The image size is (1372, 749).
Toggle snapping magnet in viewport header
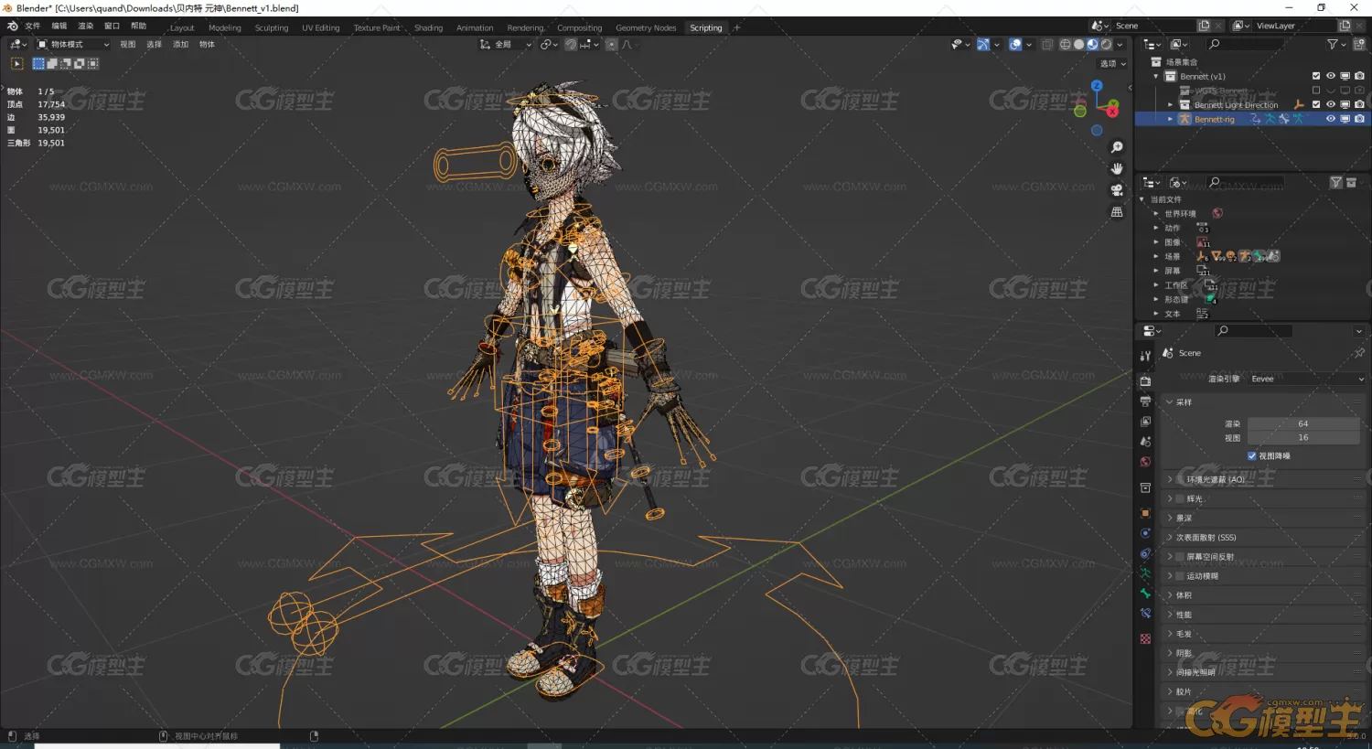tap(571, 44)
